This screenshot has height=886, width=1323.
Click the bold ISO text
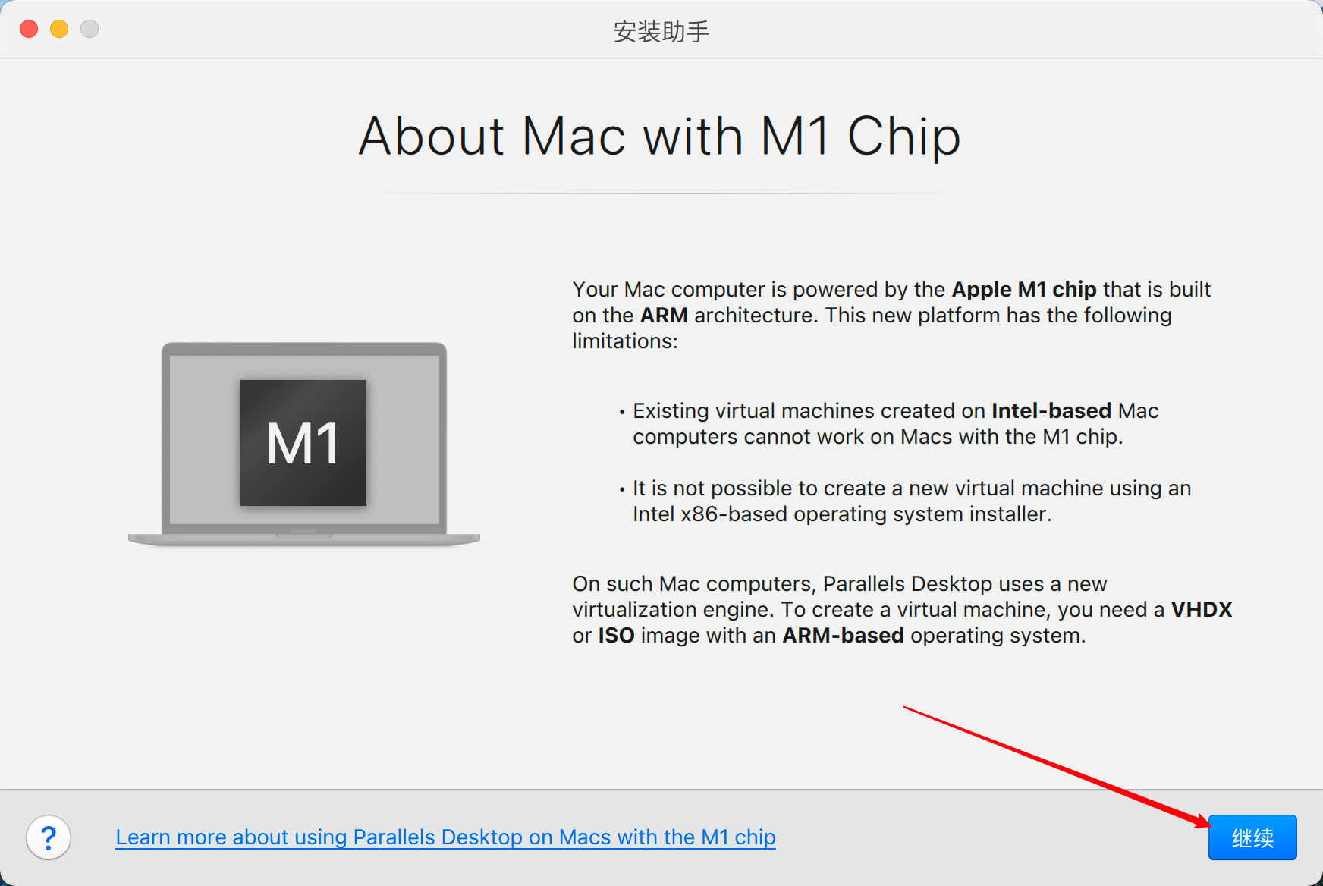616,635
